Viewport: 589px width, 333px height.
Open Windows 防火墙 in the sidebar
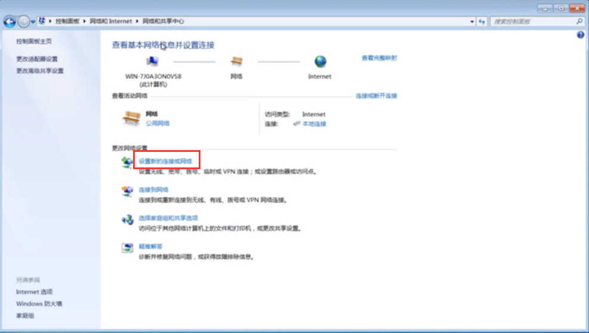pos(39,304)
